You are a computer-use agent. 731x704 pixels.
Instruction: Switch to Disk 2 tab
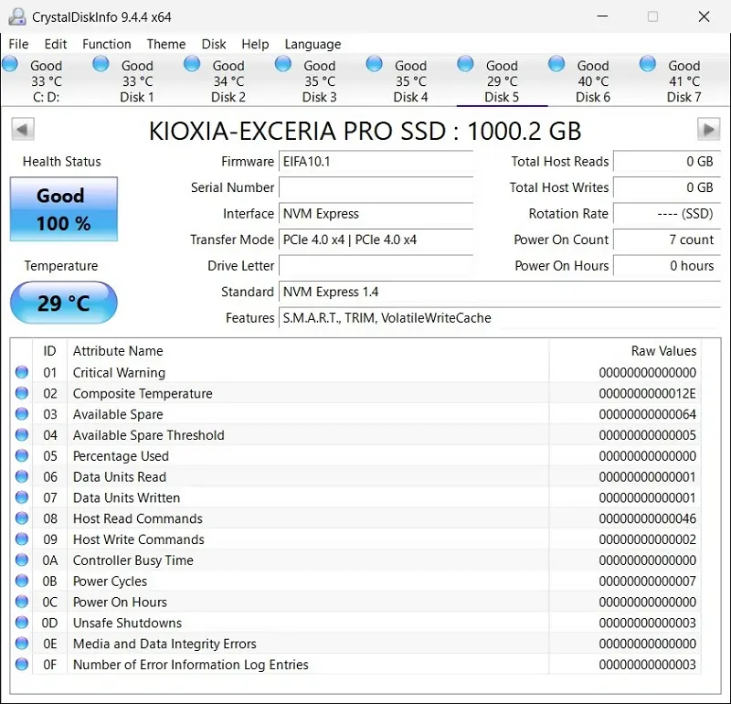point(228,80)
